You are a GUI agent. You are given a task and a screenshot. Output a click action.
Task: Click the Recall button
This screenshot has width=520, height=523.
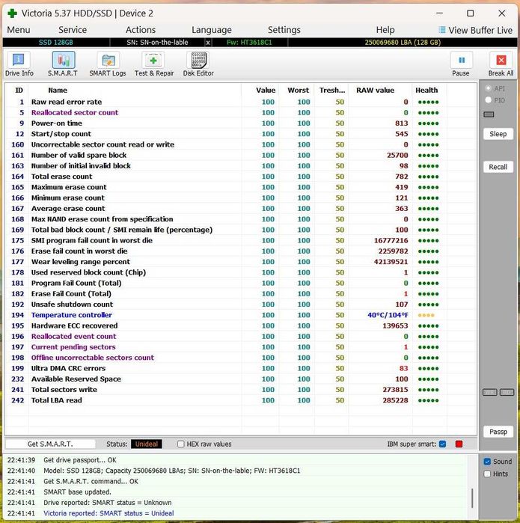pos(498,167)
